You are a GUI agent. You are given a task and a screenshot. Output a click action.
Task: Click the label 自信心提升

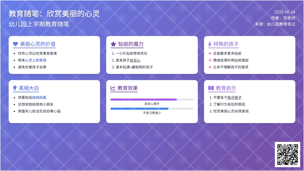tap(152, 104)
